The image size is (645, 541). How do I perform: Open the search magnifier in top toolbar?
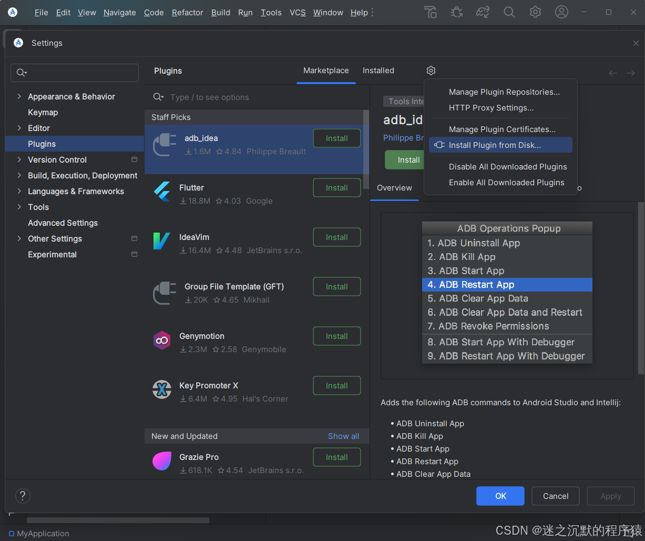point(509,12)
